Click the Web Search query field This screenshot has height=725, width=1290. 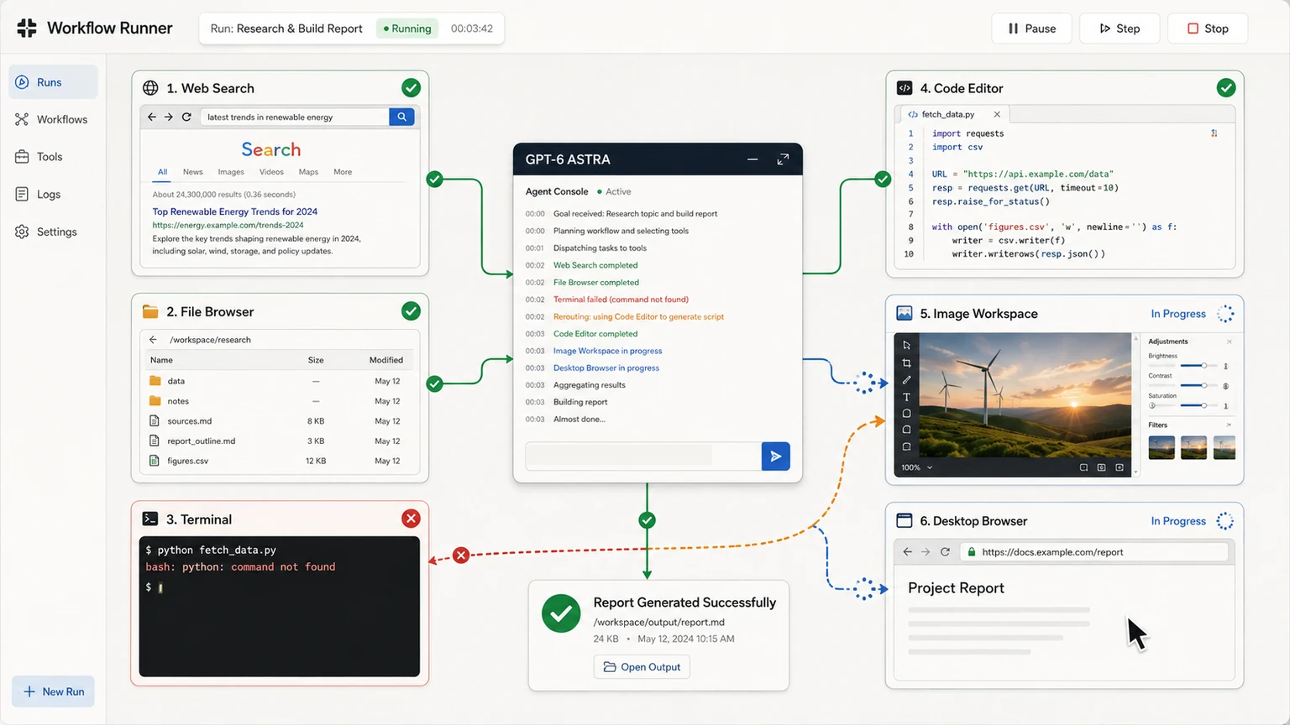[294, 117]
